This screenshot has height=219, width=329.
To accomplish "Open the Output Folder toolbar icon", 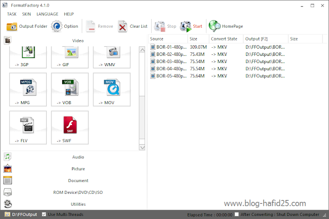I will coord(12,26).
